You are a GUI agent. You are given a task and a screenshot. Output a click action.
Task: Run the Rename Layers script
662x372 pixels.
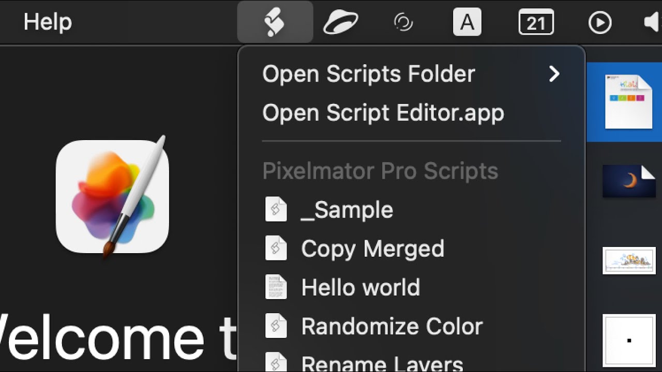(x=382, y=363)
